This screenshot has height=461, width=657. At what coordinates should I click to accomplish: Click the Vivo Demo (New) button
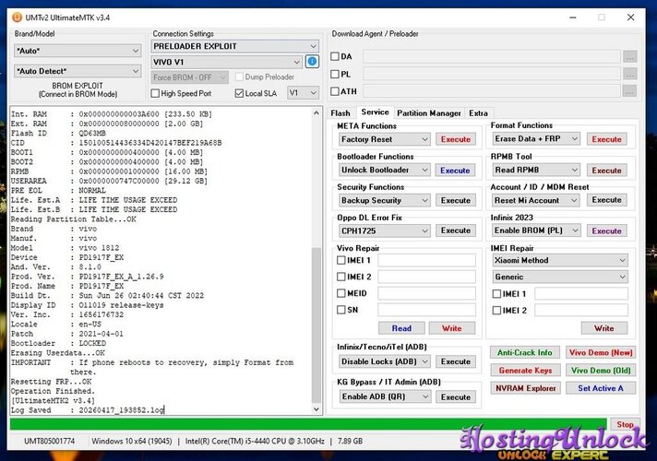click(x=601, y=352)
